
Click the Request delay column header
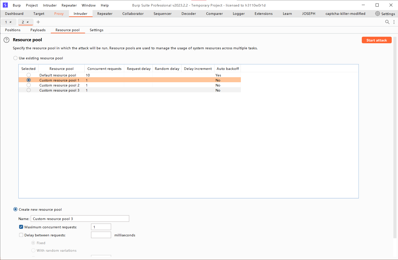139,69
